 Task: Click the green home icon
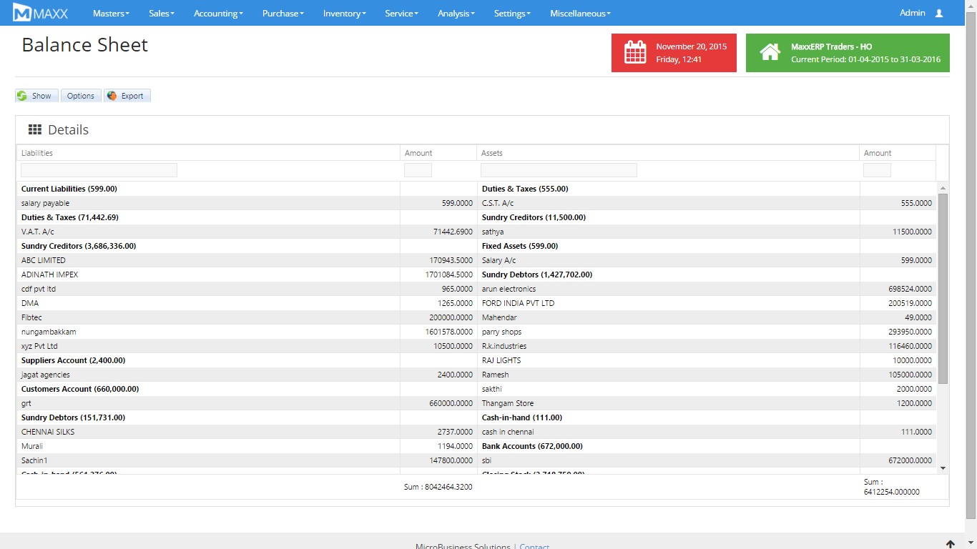pos(770,53)
